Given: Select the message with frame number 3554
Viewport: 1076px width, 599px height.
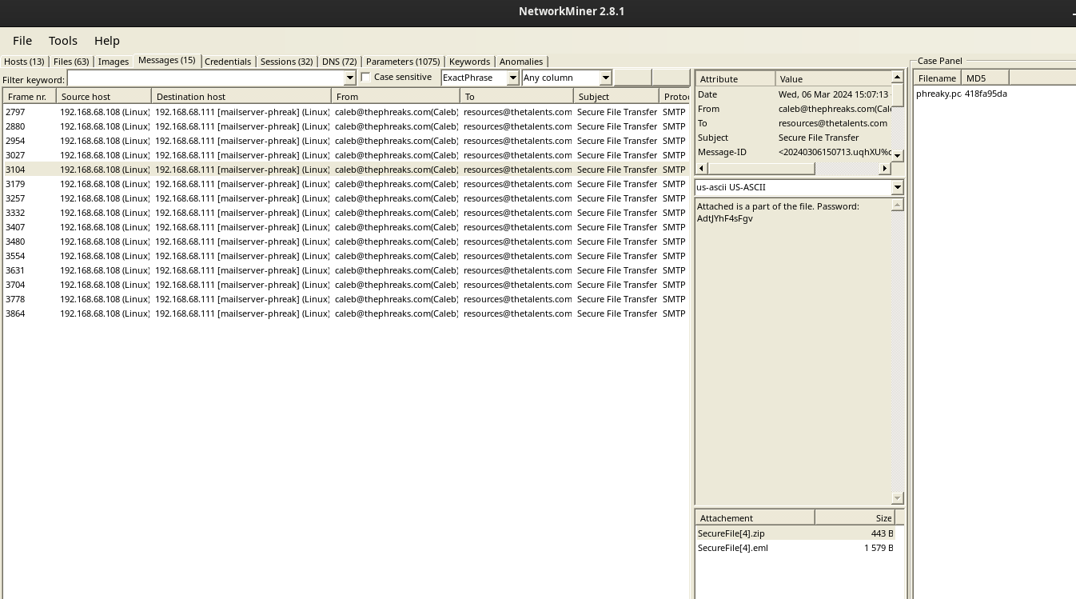Looking at the screenshot, I should pyautogui.click(x=346, y=256).
